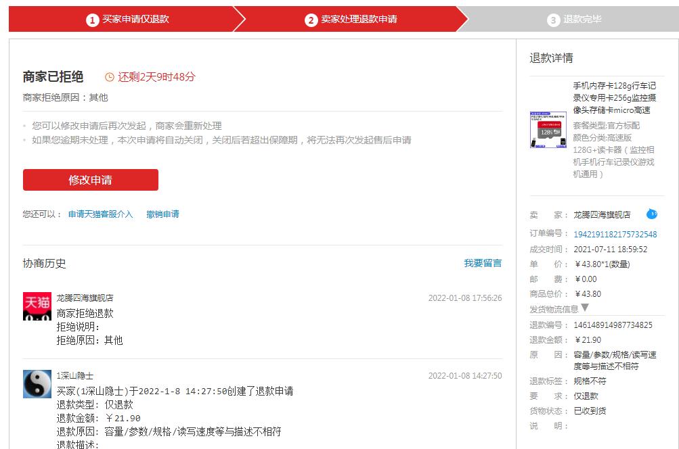Click the seller name 龙腾四海旗舰店
679x449 pixels.
click(603, 214)
